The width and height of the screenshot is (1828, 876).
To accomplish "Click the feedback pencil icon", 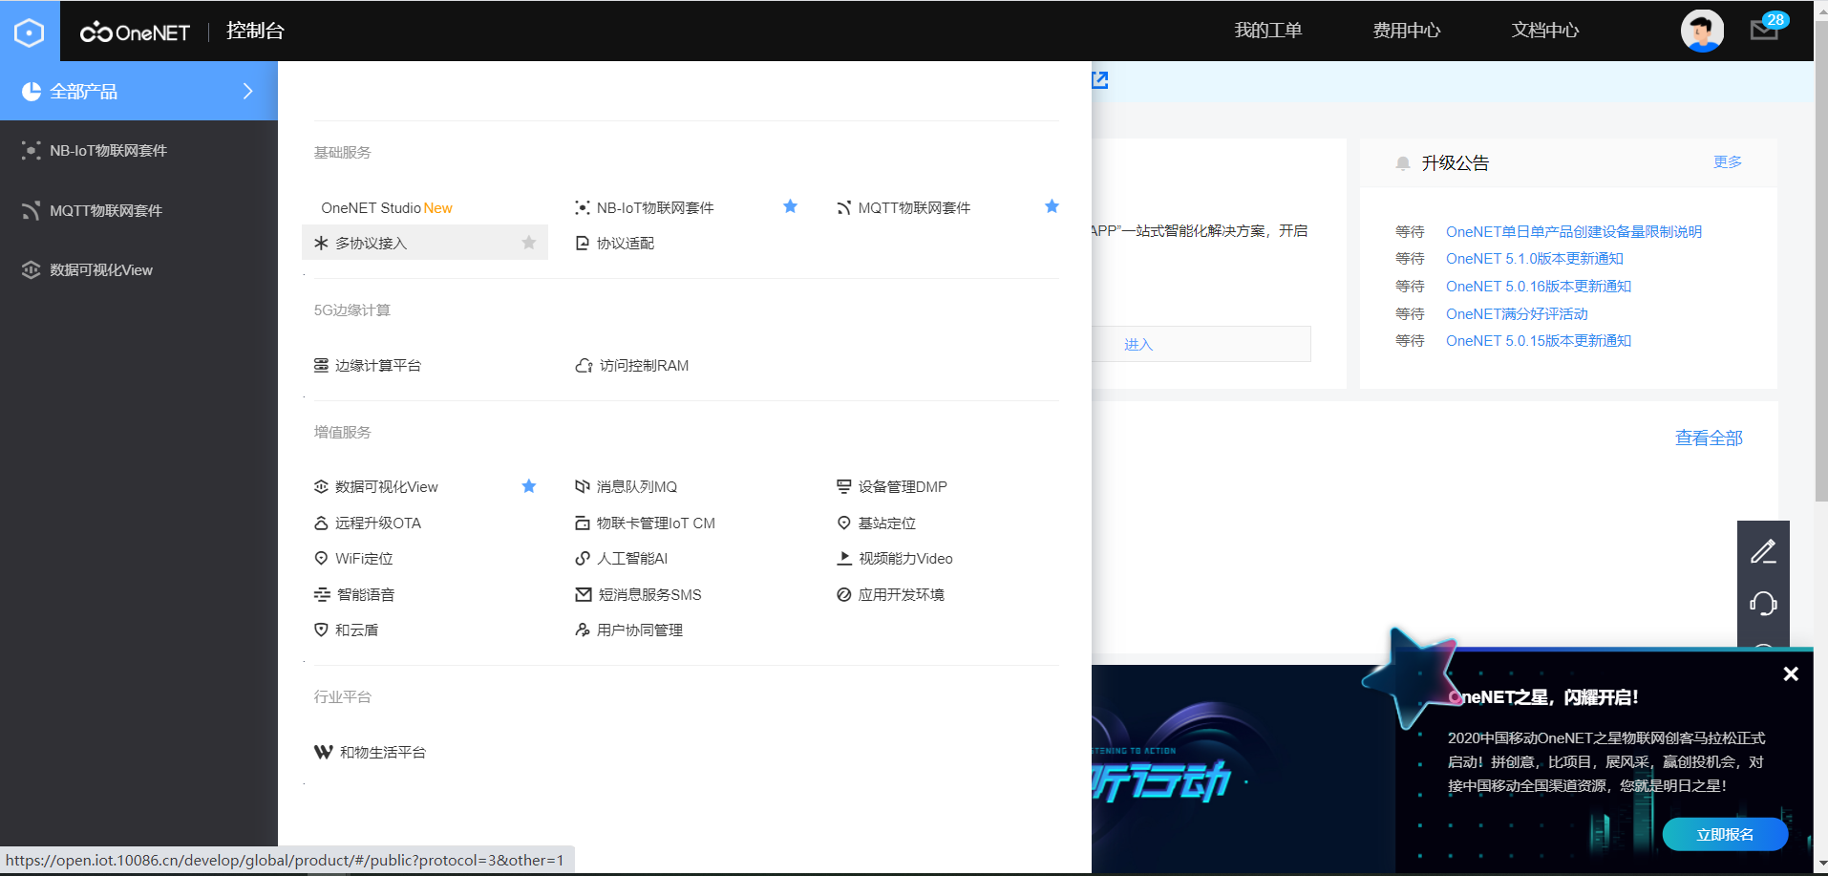I will [x=1764, y=550].
